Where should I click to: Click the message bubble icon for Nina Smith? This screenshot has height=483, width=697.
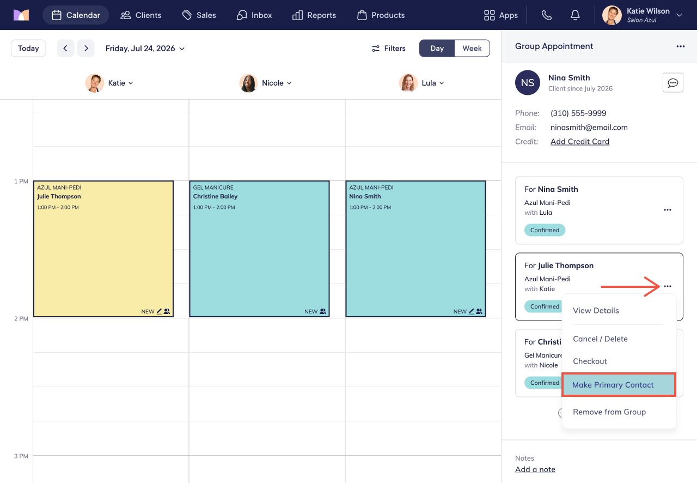pyautogui.click(x=673, y=83)
